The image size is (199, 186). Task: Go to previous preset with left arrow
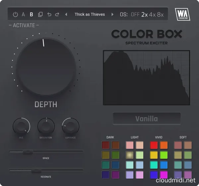click(66, 14)
